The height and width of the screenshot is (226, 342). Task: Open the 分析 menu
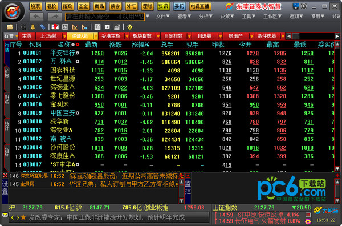click(206, 16)
